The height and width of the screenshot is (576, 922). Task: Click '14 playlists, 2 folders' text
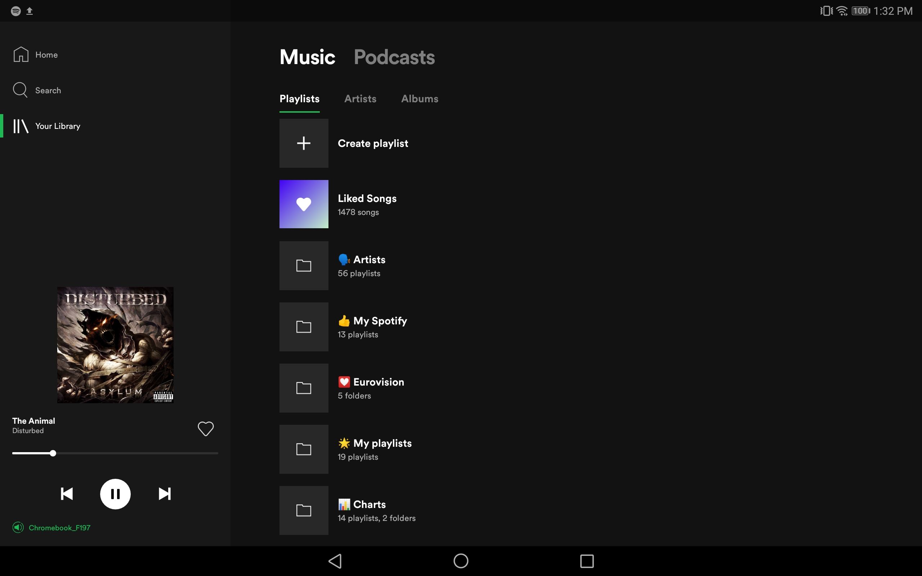pos(376,518)
